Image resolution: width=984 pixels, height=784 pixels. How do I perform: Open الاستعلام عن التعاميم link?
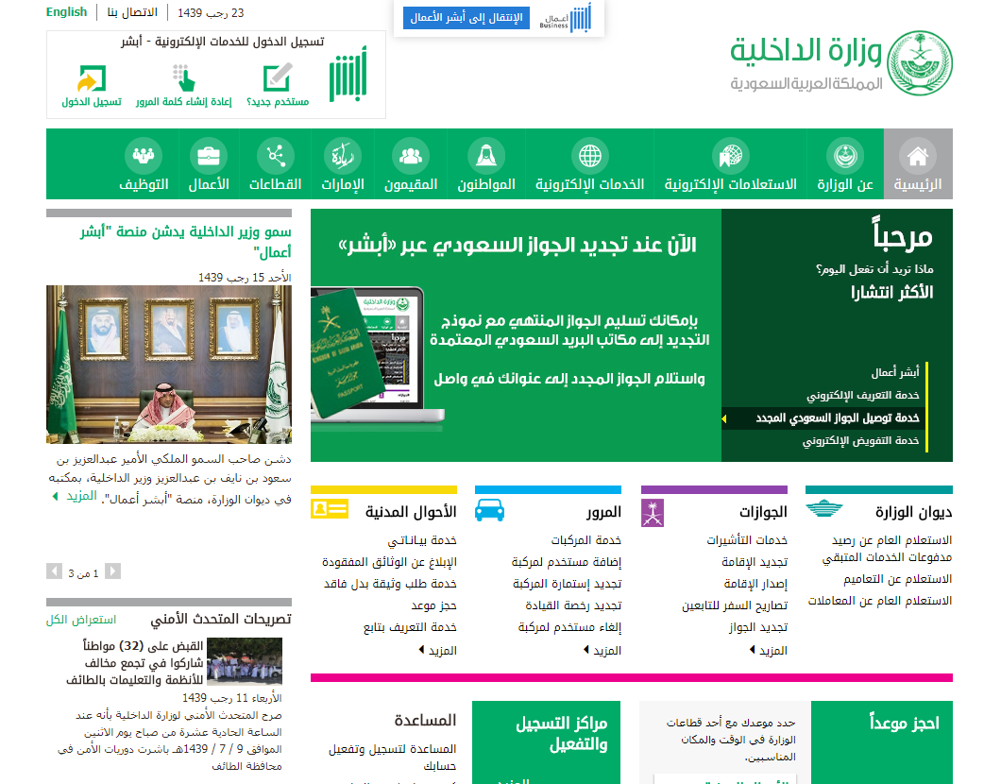click(x=897, y=579)
